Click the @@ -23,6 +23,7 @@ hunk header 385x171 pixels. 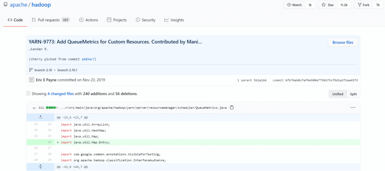point(72,118)
